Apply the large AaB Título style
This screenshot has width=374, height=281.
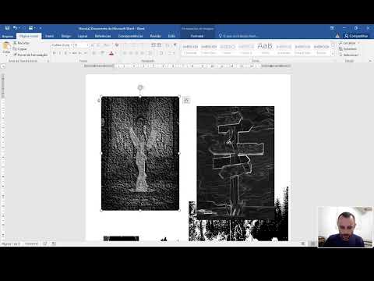[x=265, y=48]
